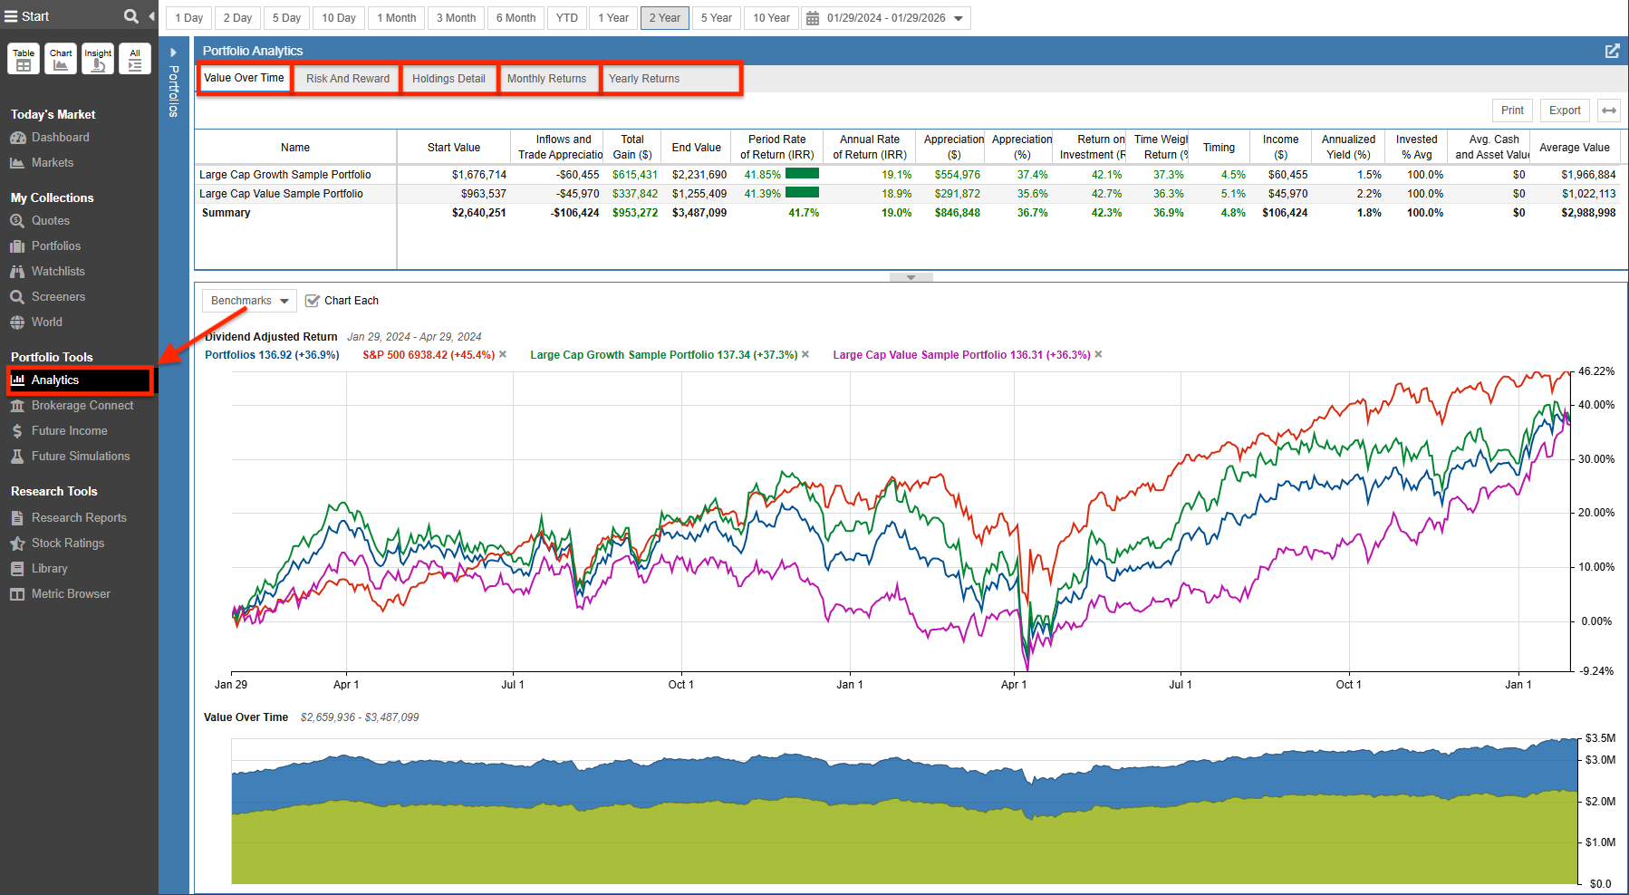Select the 5 Year time period

click(x=716, y=18)
